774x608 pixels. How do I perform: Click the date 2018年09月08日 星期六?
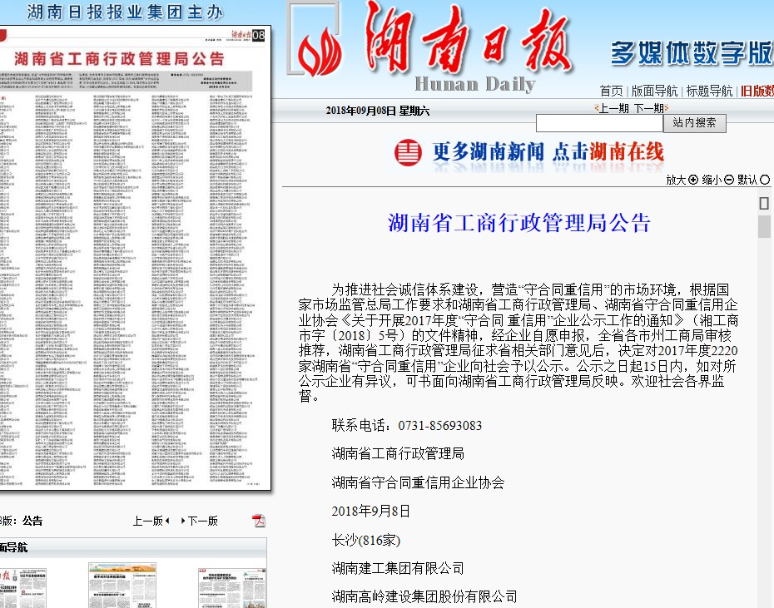[378, 111]
